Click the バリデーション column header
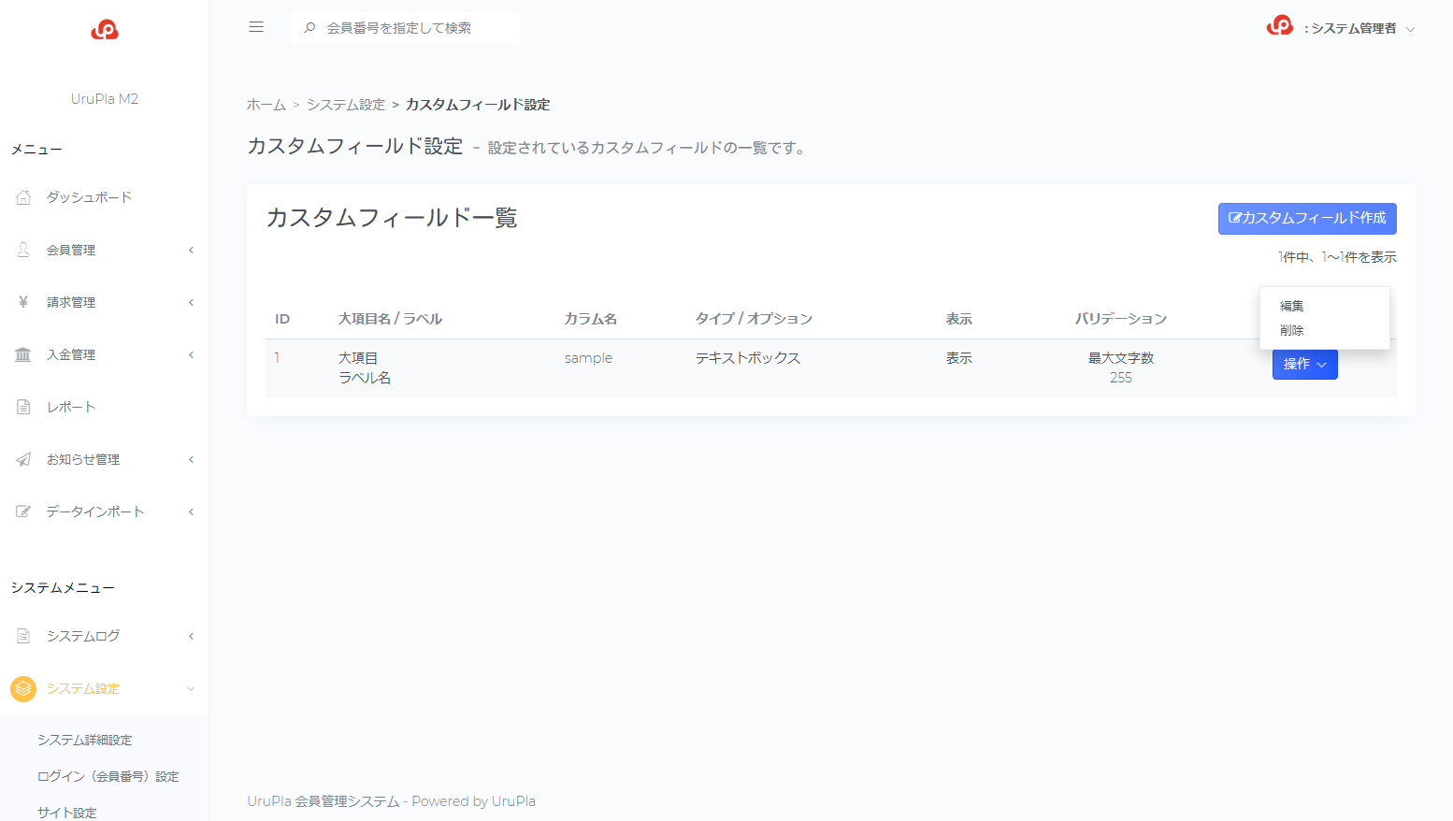Viewport: 1453px width, 821px height. pos(1121,319)
